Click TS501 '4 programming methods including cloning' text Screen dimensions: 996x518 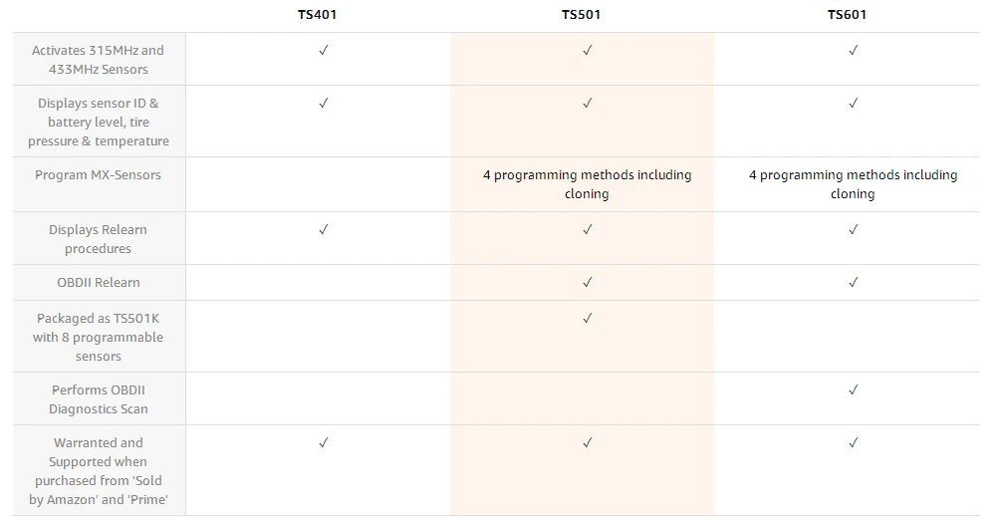coord(587,184)
